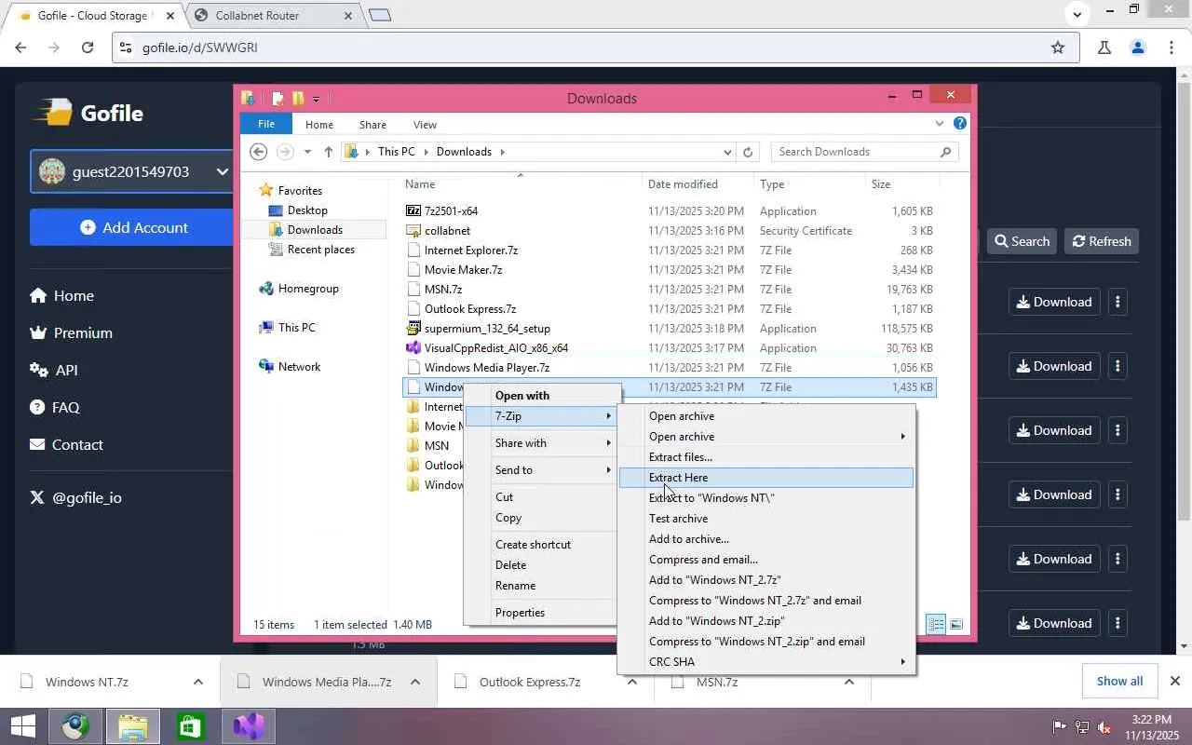Click the purple Visual Studio taskbar icon
Viewport: 1192px width, 745px height.
[x=249, y=726]
